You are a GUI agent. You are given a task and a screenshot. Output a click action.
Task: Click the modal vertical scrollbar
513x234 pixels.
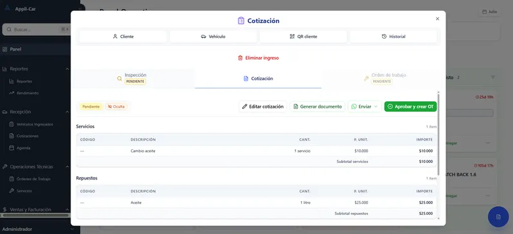[439, 134]
